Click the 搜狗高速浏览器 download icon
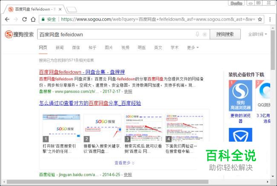 coord(240,96)
